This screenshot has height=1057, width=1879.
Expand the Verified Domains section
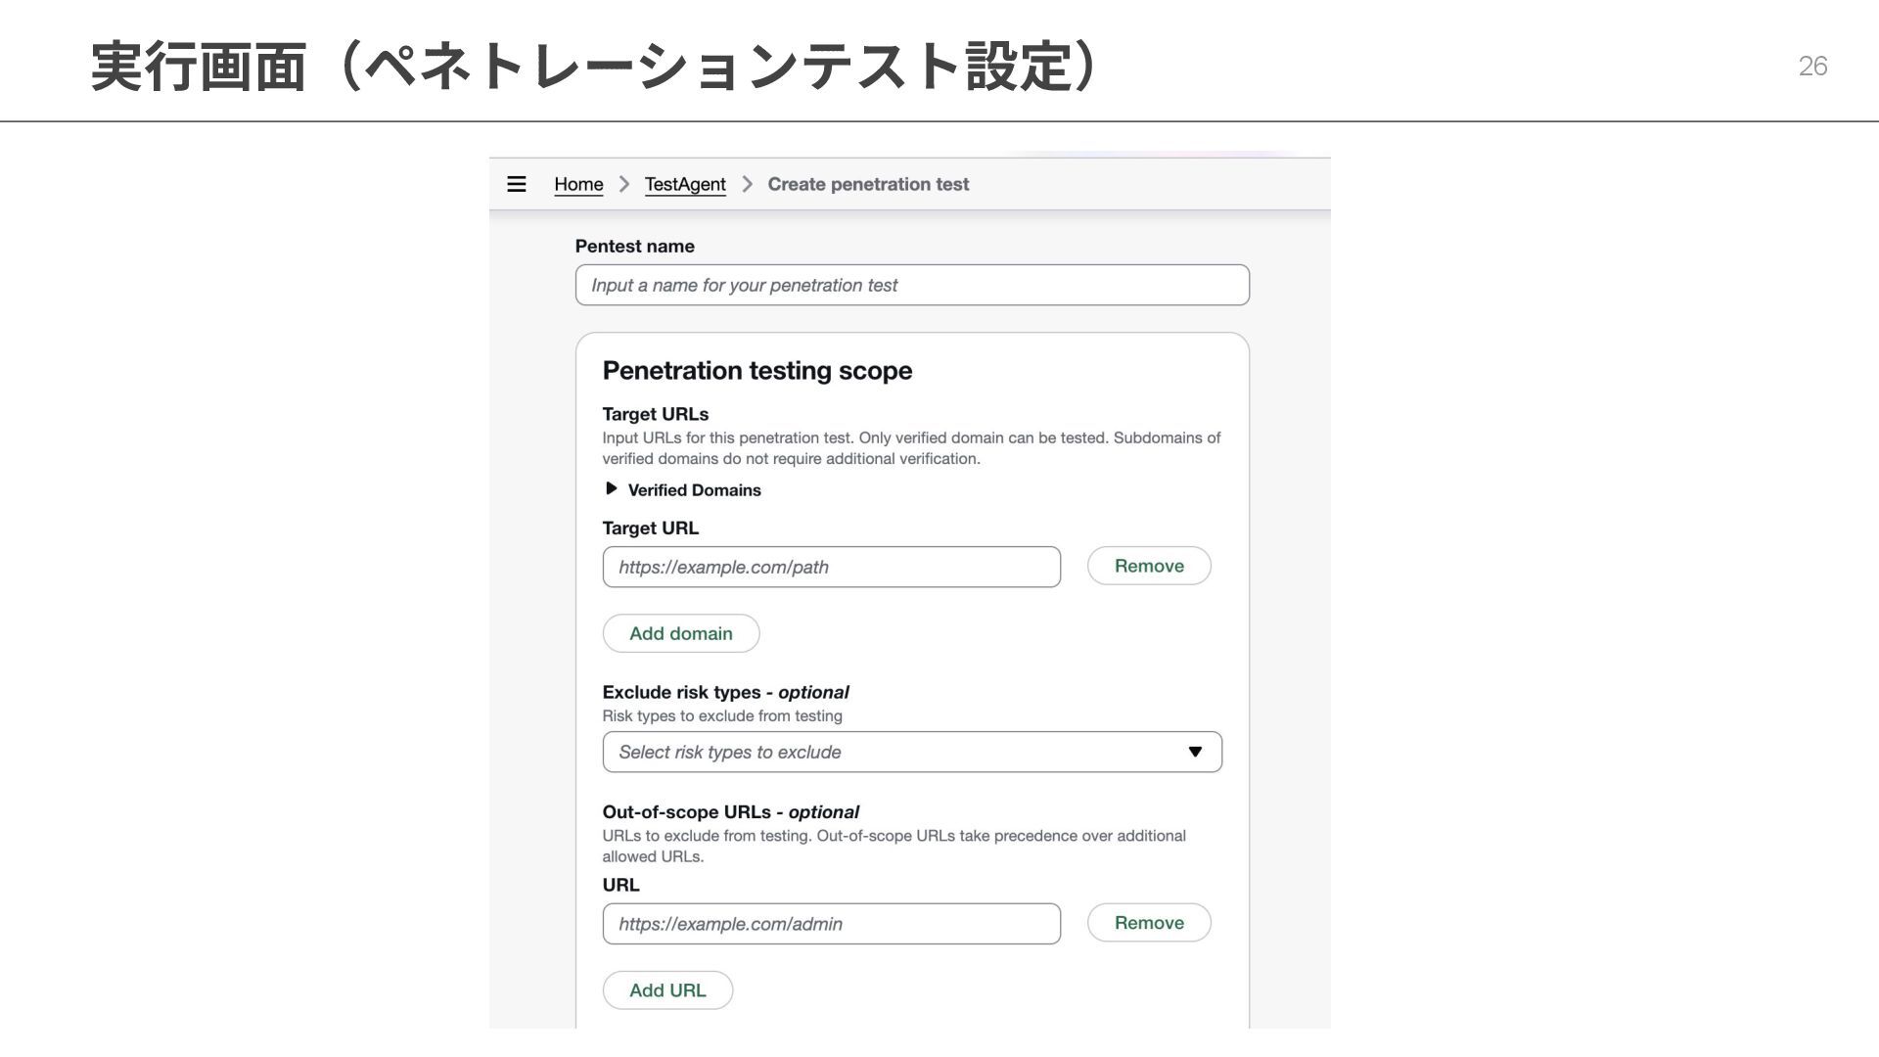coord(612,488)
